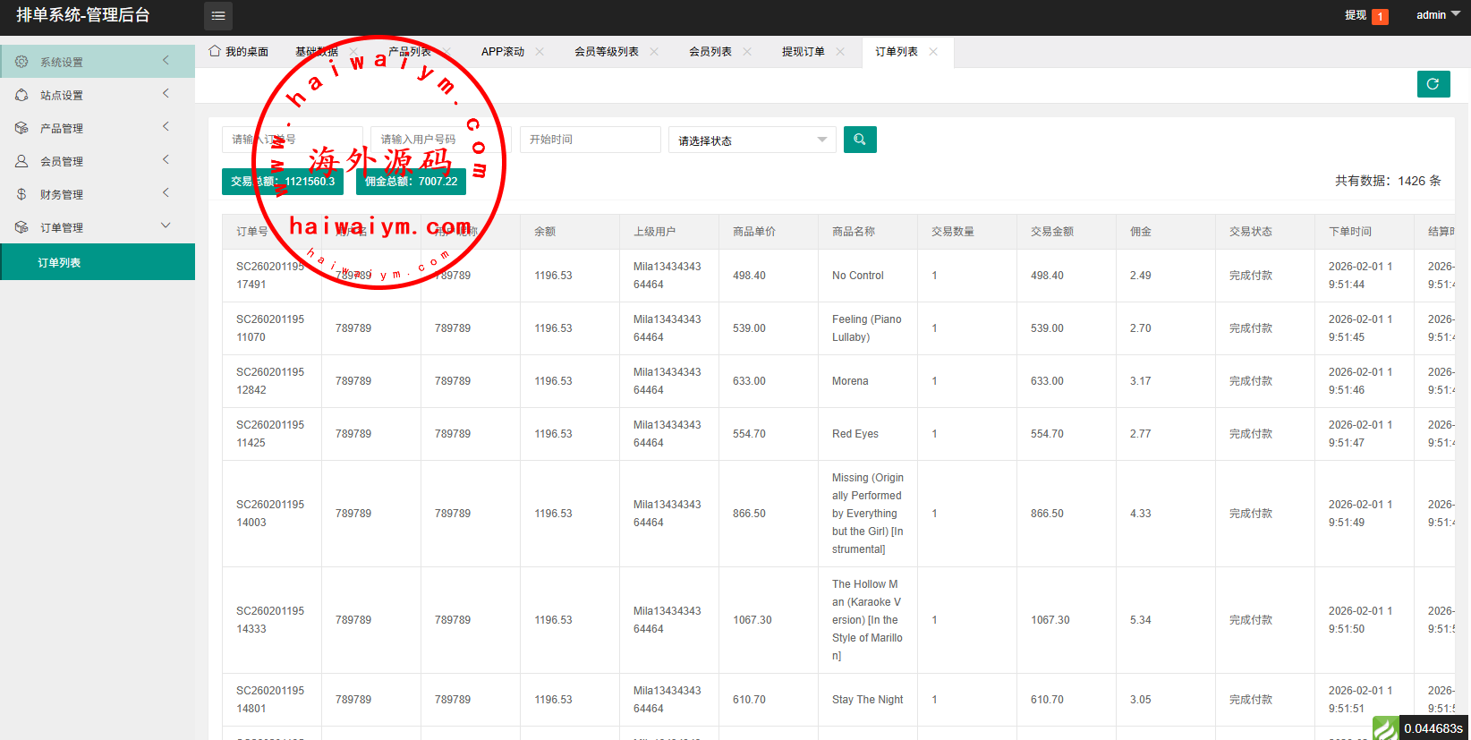Click the green refresh icon button
The height and width of the screenshot is (740, 1471).
click(1433, 84)
